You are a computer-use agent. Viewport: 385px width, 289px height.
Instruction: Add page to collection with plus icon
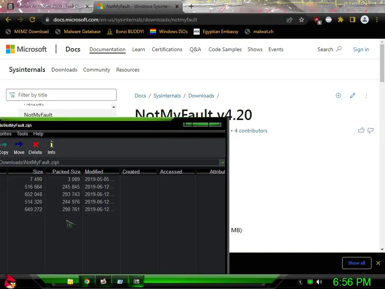pyautogui.click(x=338, y=96)
